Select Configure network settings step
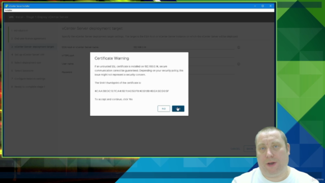Image resolution: width=325 pixels, height=183 pixels. pyautogui.click(x=28, y=79)
